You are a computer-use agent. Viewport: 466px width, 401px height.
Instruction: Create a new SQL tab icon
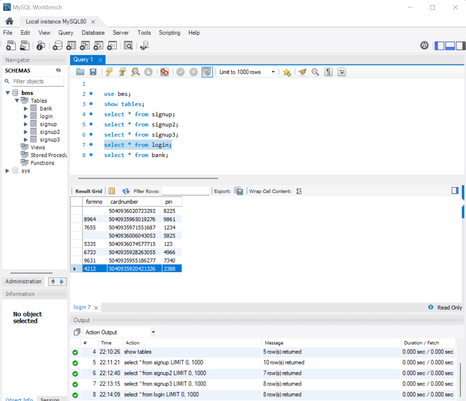click(x=11, y=45)
